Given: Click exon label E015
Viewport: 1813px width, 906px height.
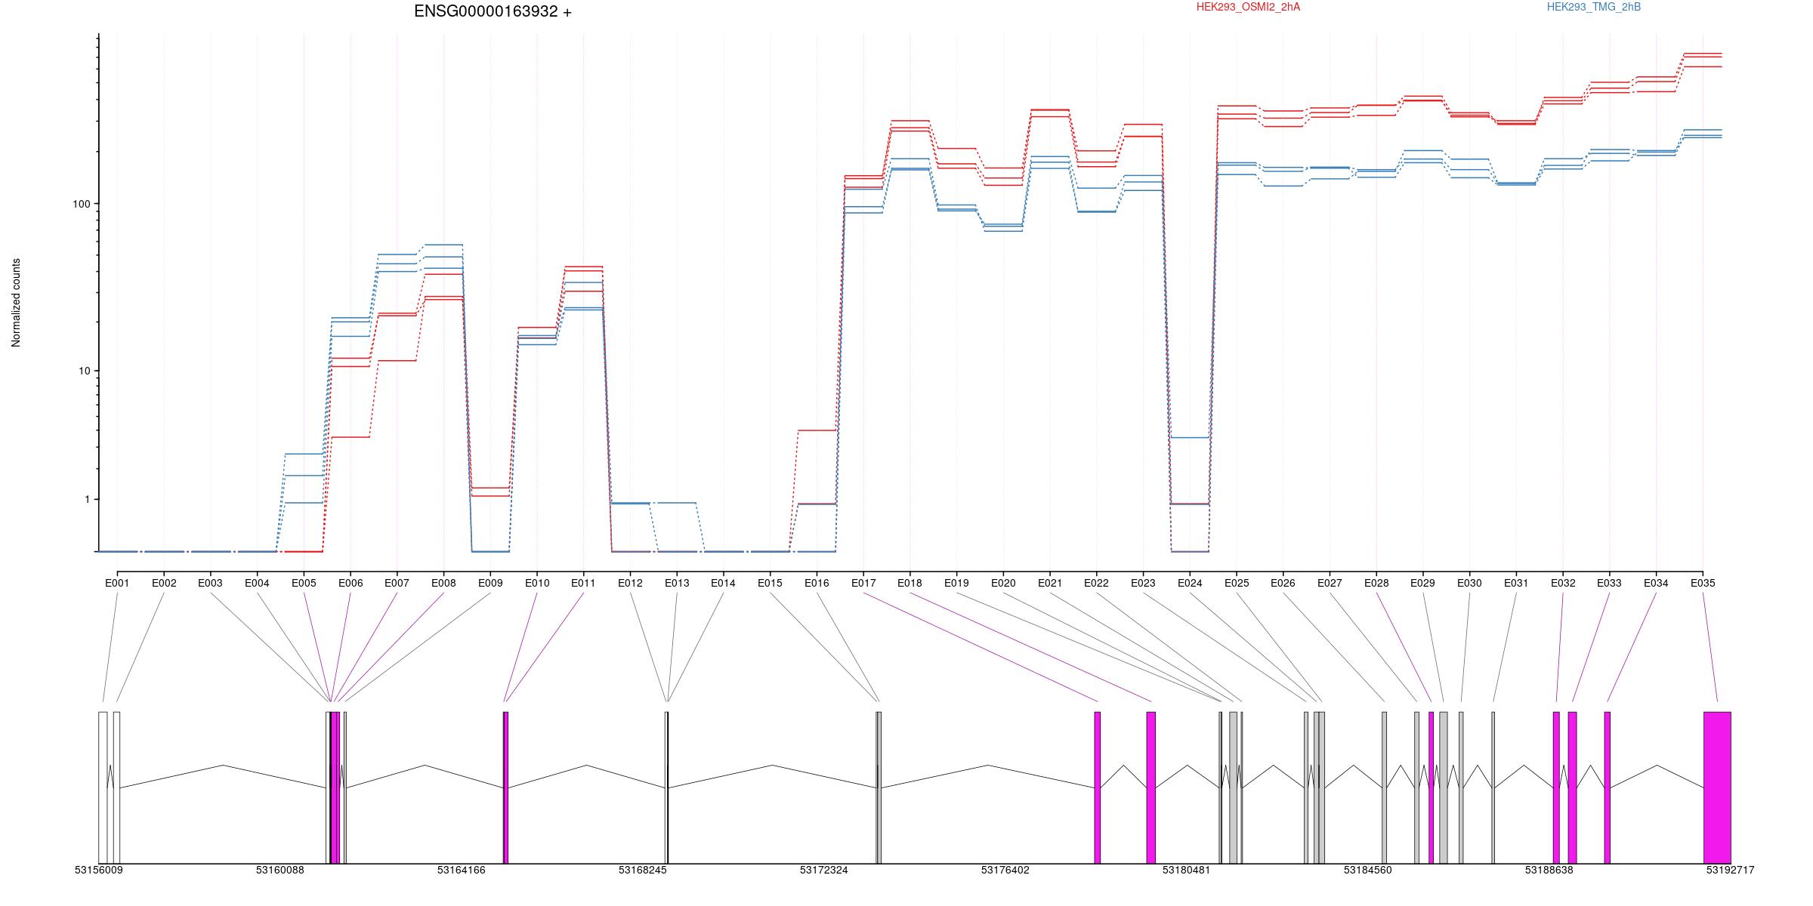Looking at the screenshot, I should click(x=770, y=583).
